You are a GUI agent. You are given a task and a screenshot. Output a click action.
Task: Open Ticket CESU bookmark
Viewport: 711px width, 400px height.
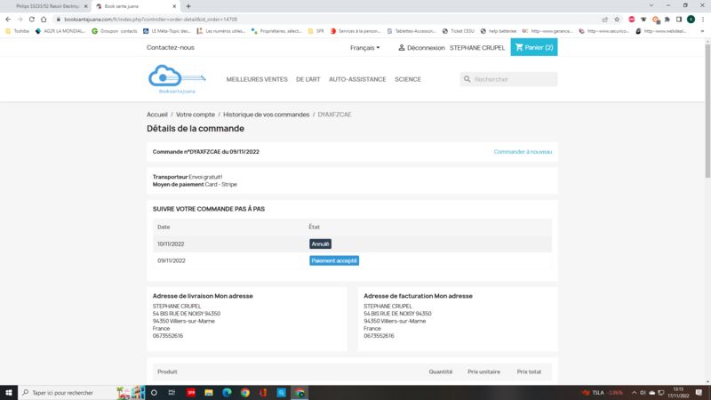[458, 31]
